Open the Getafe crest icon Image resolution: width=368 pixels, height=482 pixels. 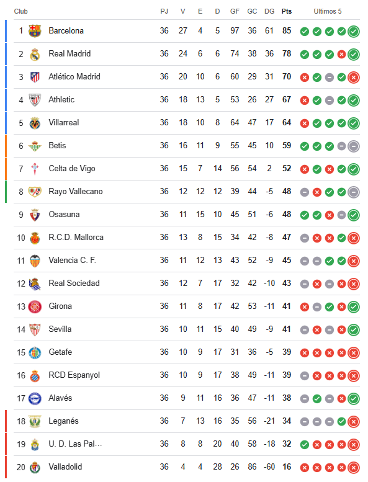35,352
